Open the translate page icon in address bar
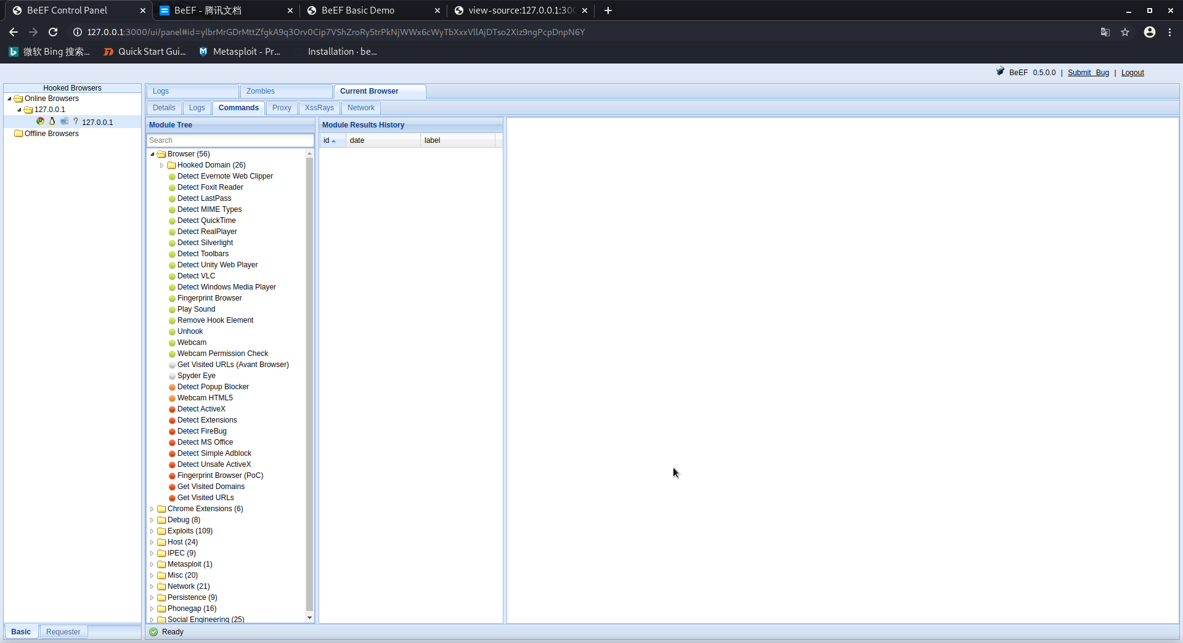Screen dimensions: 1183x643 tap(1105, 32)
